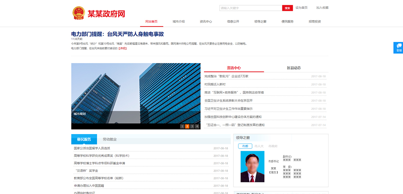Go to 信息公开 in the navigation bar
Viewport: 403px width, 194px height.
point(233,22)
